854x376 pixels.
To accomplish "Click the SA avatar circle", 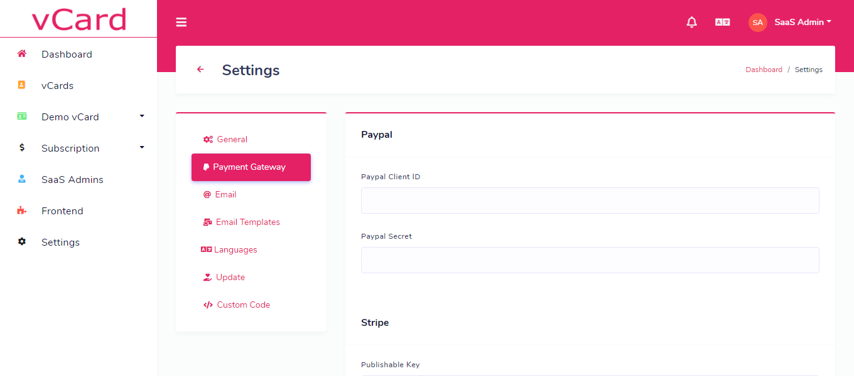I will [757, 23].
